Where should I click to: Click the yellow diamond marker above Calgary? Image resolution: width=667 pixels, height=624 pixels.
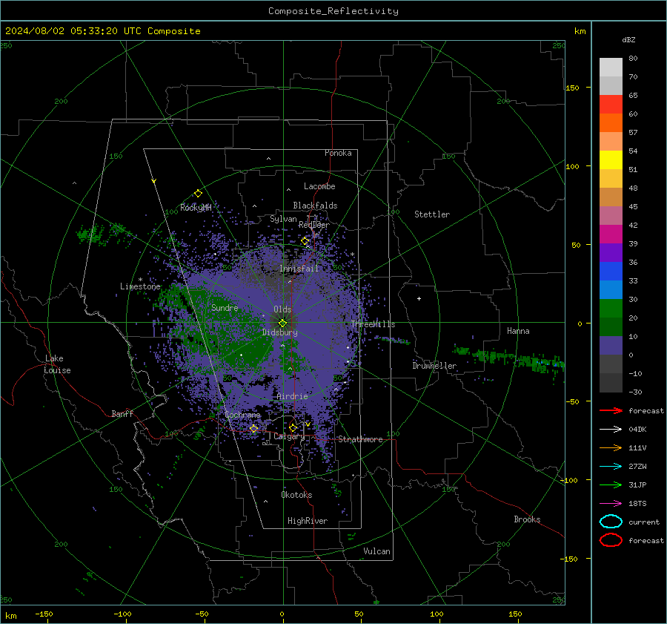pyautogui.click(x=293, y=427)
